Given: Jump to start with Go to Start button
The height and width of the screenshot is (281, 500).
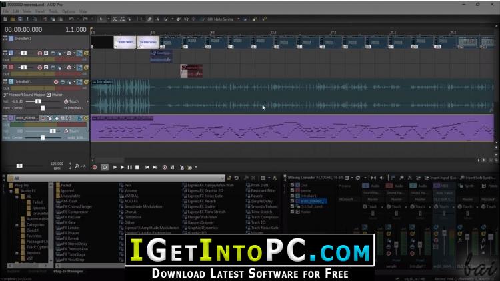Looking at the screenshot, I should click(147, 167).
